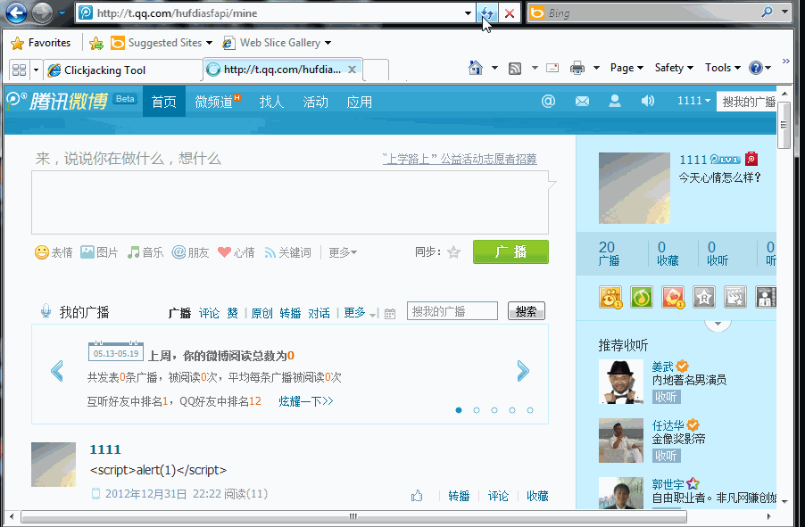Go to 首页 in the Weibo navigation
805x527 pixels.
[x=164, y=102]
